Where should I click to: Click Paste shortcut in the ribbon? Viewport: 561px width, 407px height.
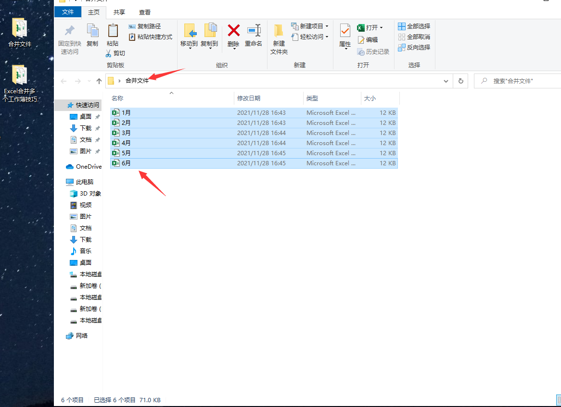(x=150, y=37)
